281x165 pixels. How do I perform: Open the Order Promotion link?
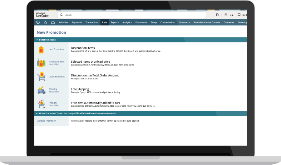(57, 77)
